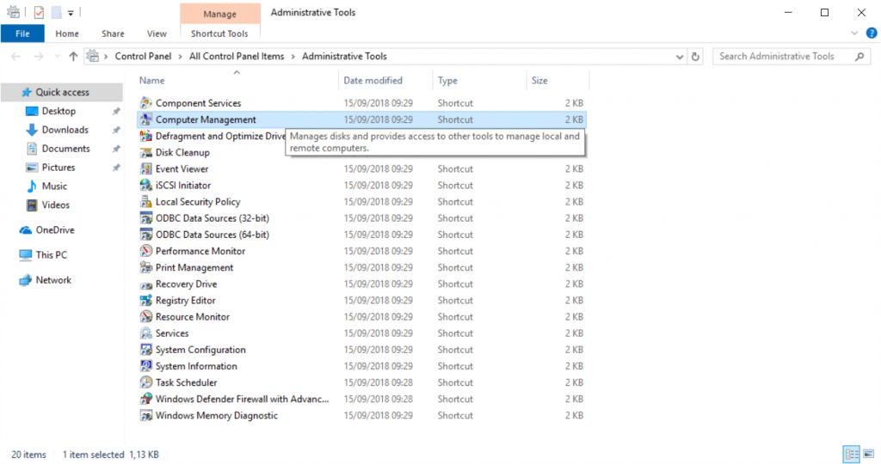Open the Help question mark icon
Viewport: 881px width, 464px height.
click(872, 34)
